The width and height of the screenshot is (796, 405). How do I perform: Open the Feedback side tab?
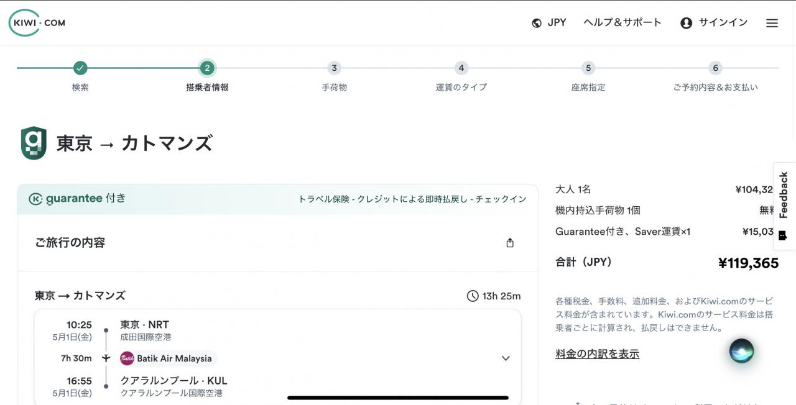coord(784,206)
